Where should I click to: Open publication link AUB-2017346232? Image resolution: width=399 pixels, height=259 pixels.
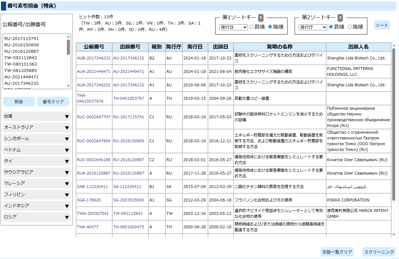(94, 58)
